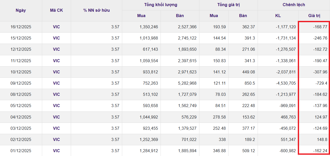Select the Giá trị column sub-header
This screenshot has height=156, width=330.
click(x=314, y=16)
